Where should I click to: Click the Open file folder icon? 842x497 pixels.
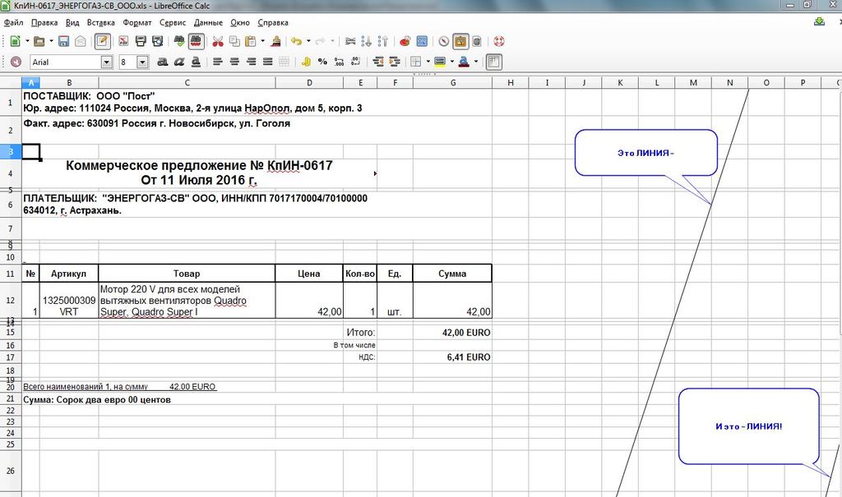pos(39,41)
